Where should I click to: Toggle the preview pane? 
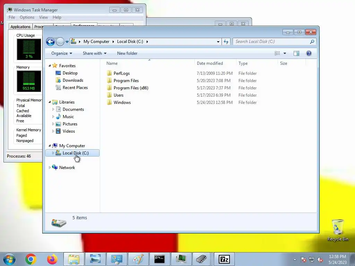point(296,53)
